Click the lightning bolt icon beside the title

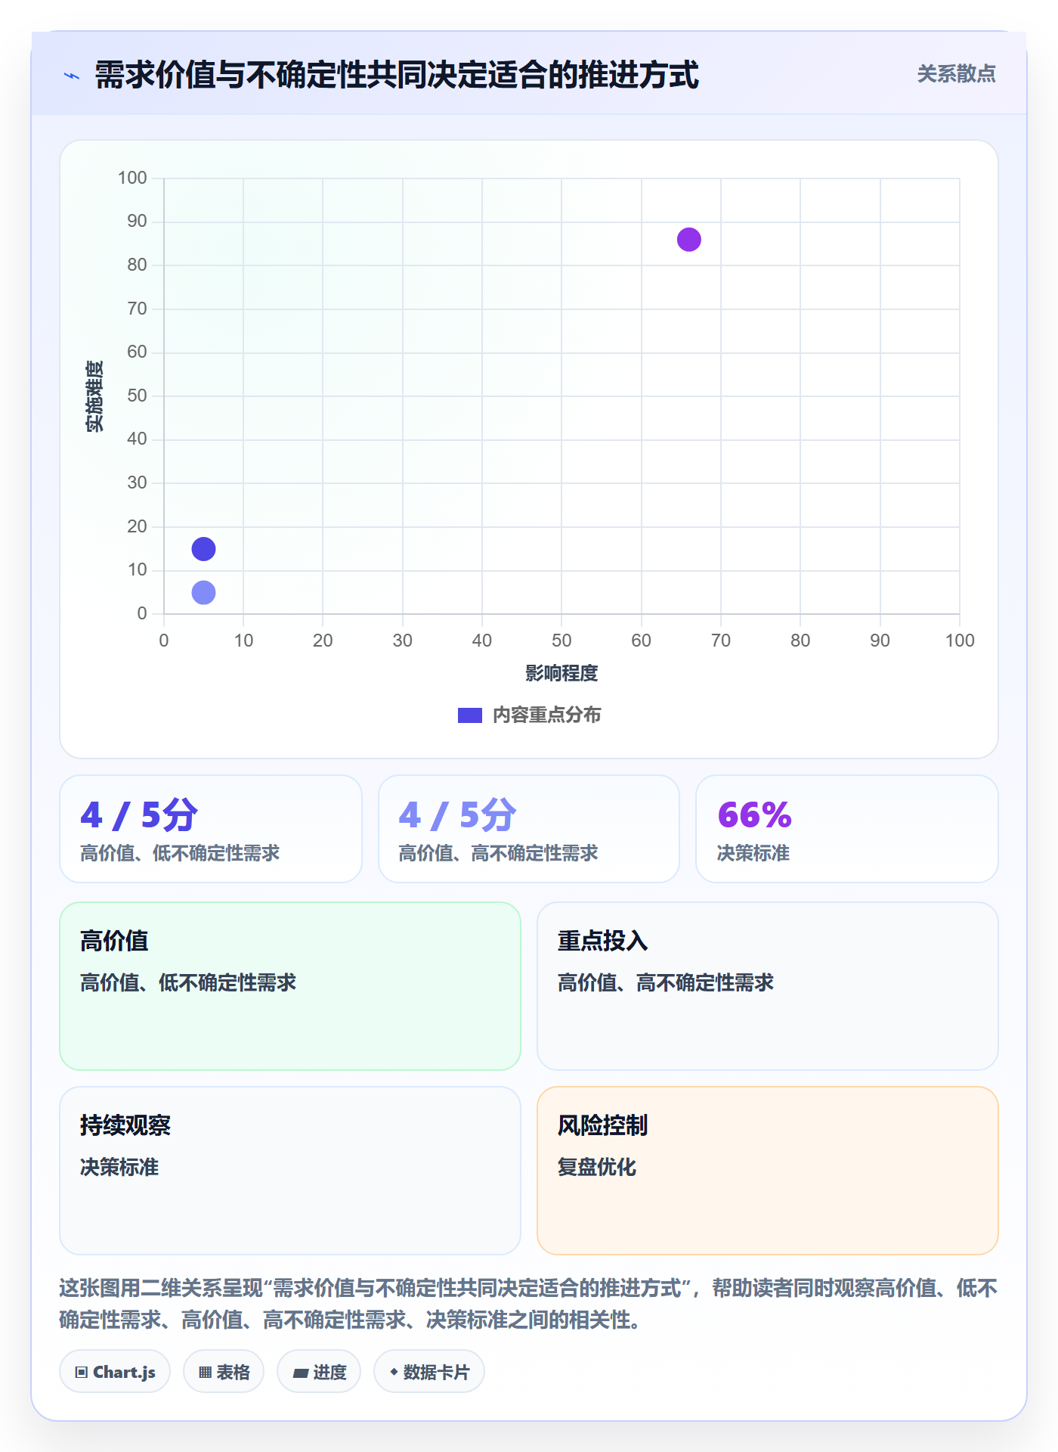pyautogui.click(x=72, y=76)
